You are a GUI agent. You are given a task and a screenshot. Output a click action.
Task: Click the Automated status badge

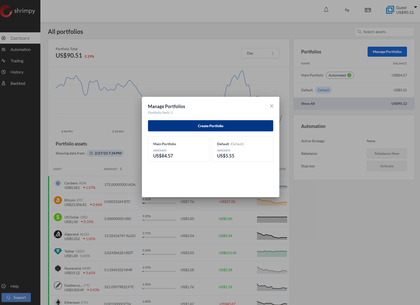point(340,75)
